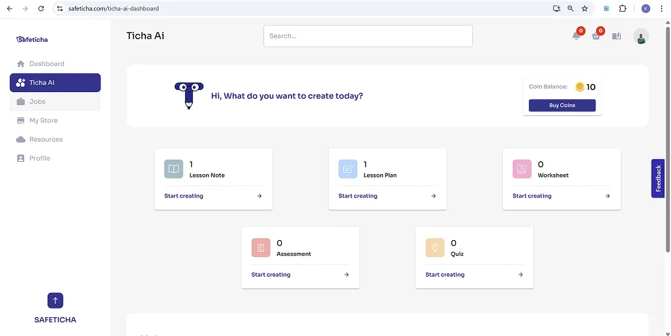The image size is (671, 336).
Task: Click the Buy Coins button
Action: click(x=562, y=105)
